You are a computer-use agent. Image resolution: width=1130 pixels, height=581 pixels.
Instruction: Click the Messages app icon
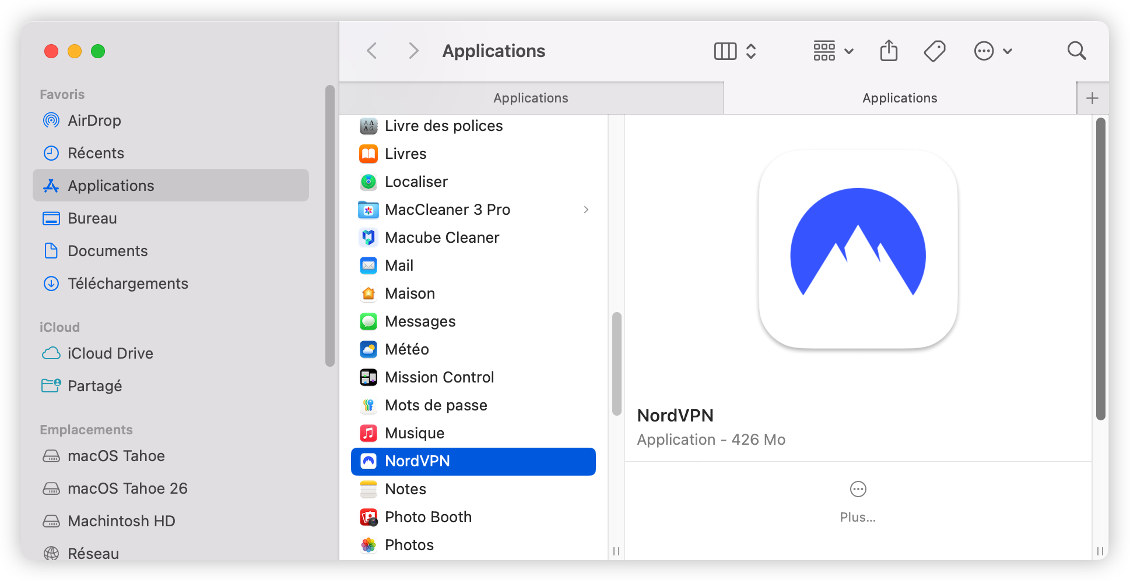pyautogui.click(x=369, y=321)
